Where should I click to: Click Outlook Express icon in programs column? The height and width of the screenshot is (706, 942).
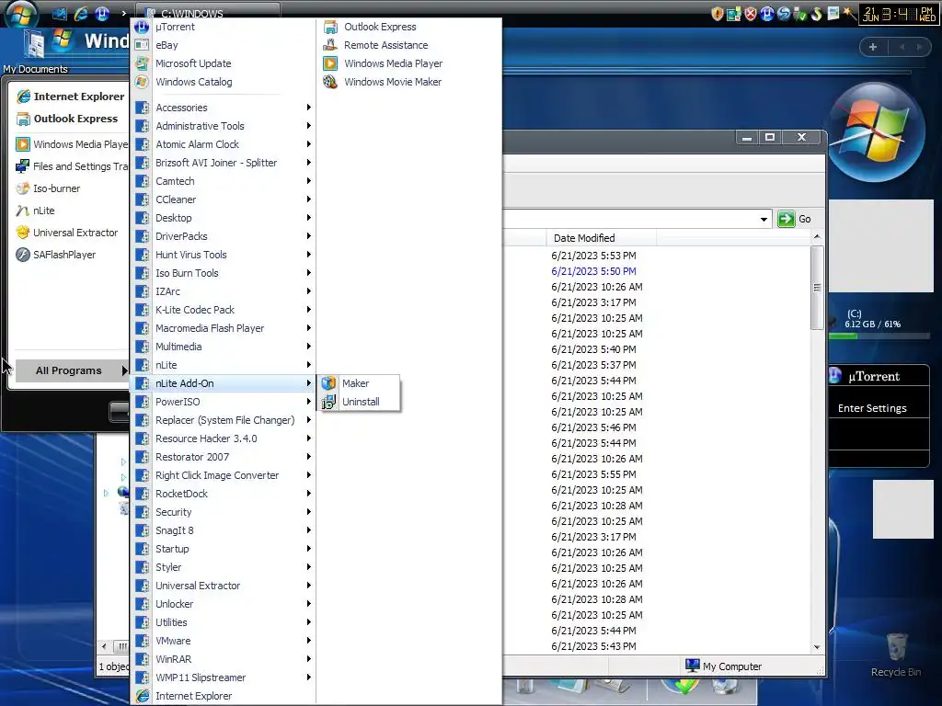[330, 27]
